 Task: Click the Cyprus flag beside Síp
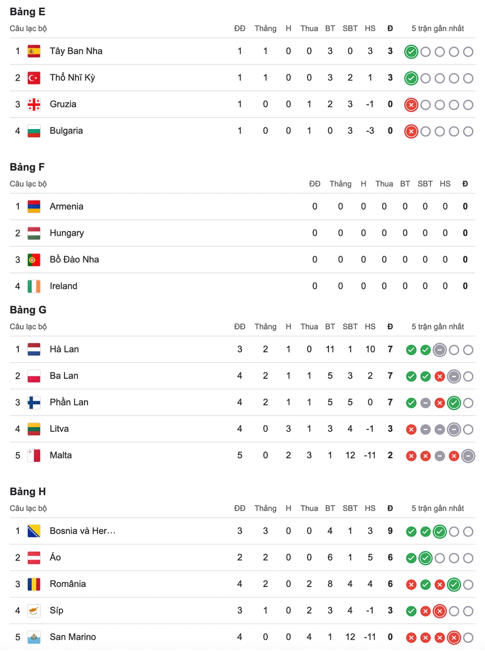[x=34, y=610]
